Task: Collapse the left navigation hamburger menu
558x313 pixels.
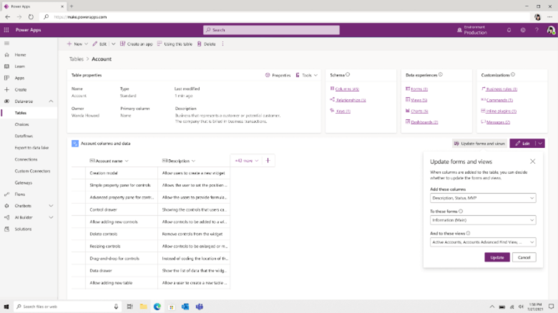Action: click(6, 44)
